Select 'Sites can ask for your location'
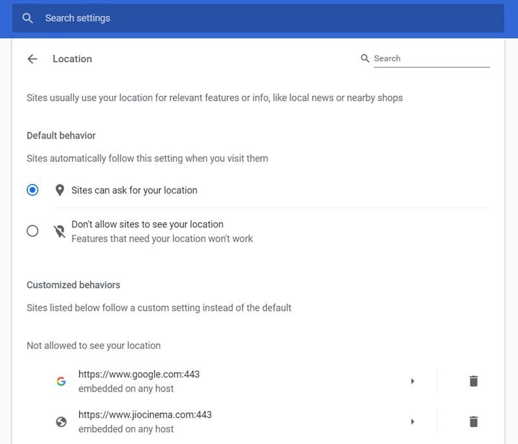Screen dimensions: 518x444 point(31,190)
